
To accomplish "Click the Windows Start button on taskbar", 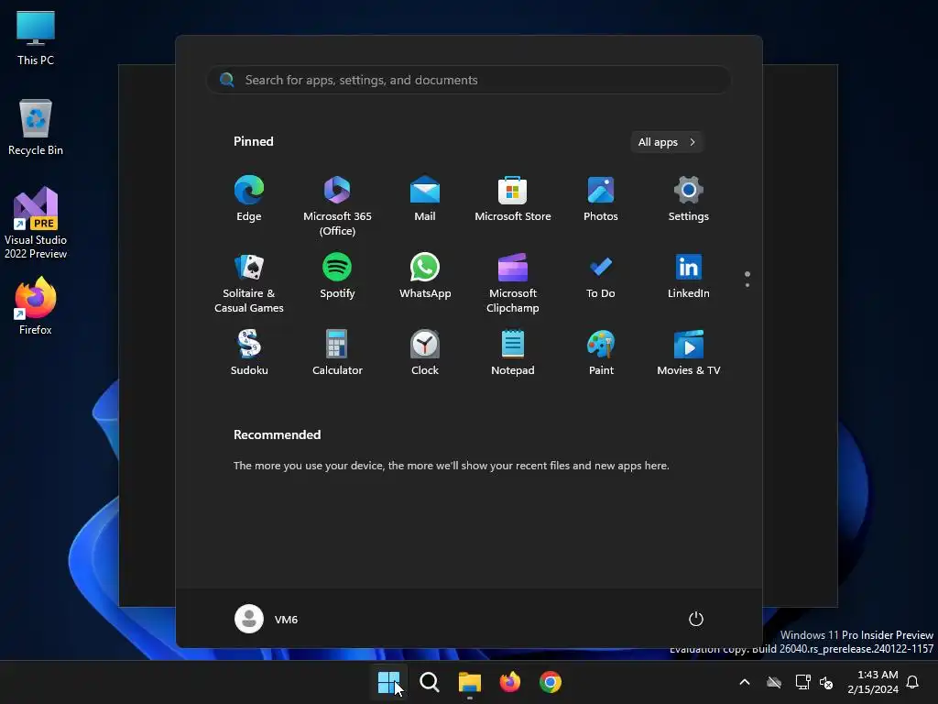I will point(388,682).
